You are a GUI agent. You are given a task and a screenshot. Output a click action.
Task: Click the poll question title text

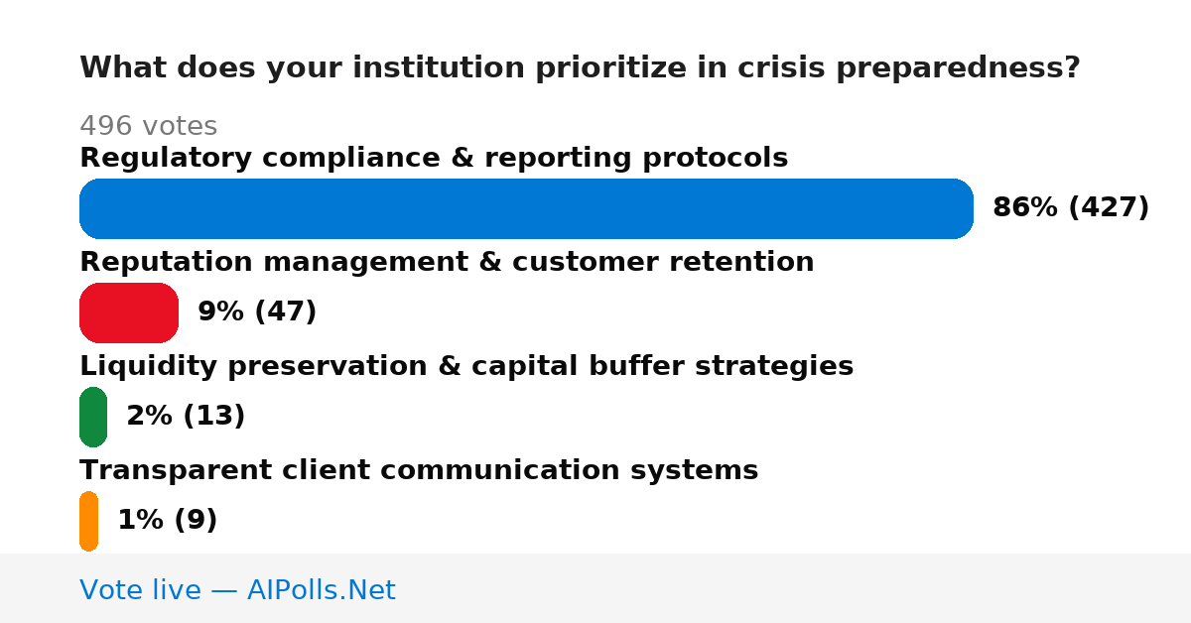tap(580, 68)
